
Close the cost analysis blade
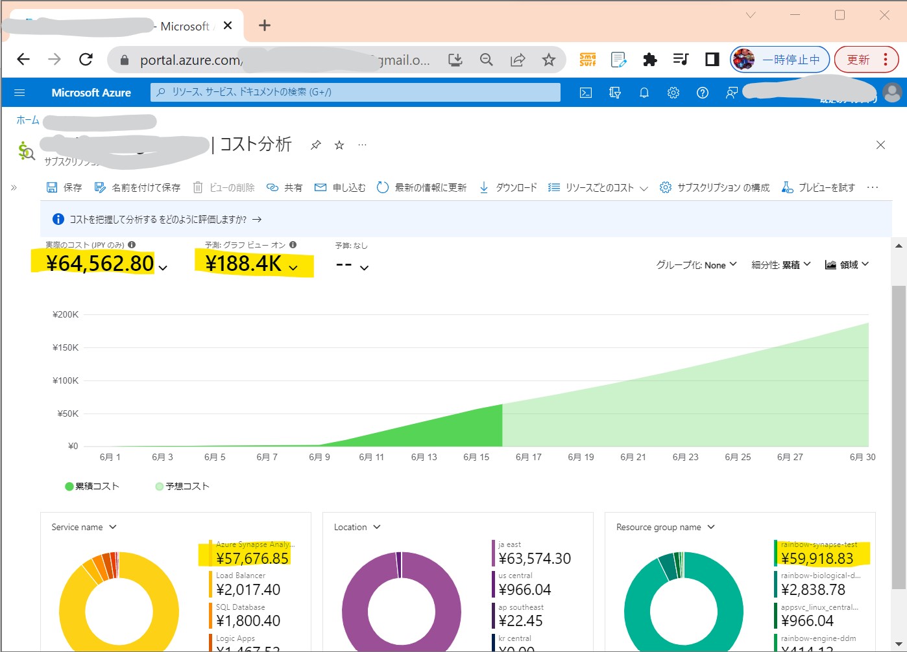(880, 145)
